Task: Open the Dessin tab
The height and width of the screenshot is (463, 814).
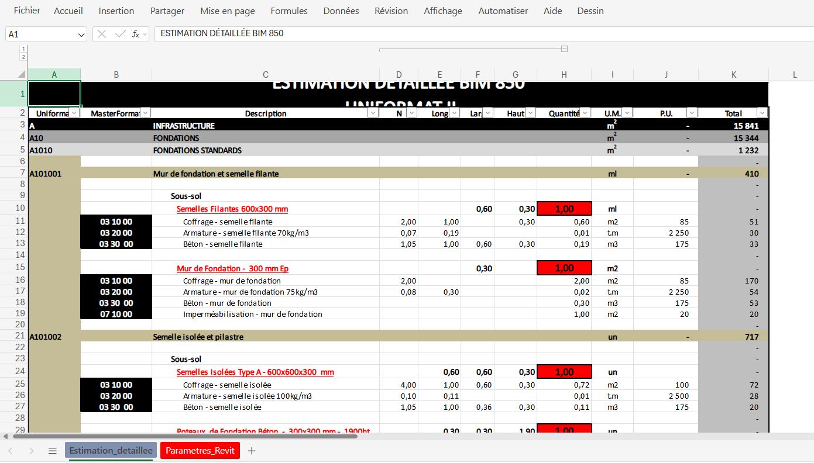Action: tap(590, 11)
